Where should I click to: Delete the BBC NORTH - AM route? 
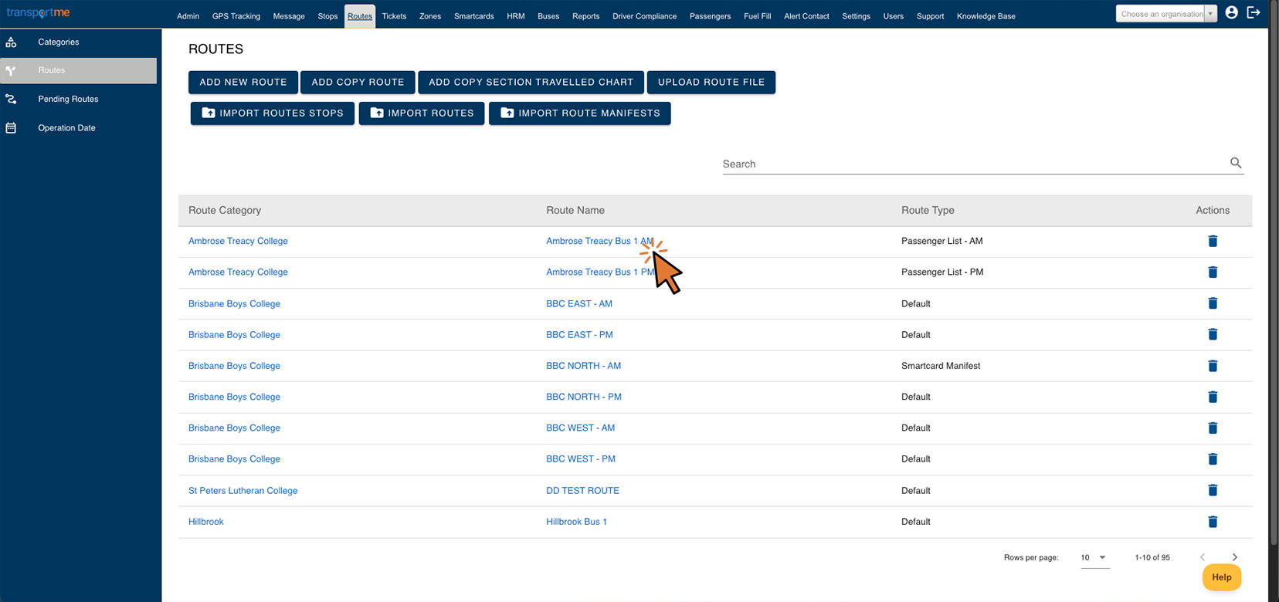(1213, 366)
